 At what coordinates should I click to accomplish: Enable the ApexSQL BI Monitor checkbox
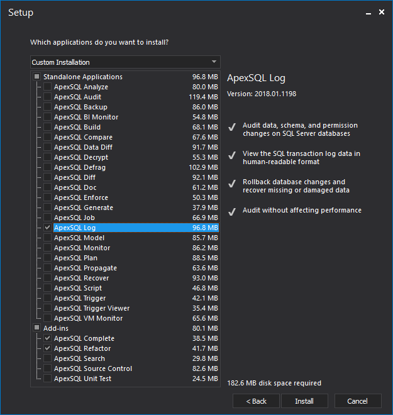coord(47,117)
